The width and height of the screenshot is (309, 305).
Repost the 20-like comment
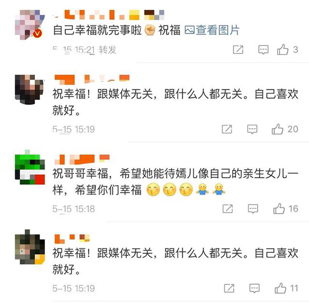pos(227,129)
